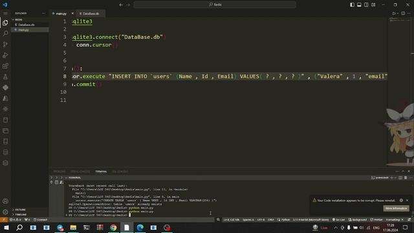Go back with the navigation arrow
Screen dimensions: 414x233
[121, 5]
